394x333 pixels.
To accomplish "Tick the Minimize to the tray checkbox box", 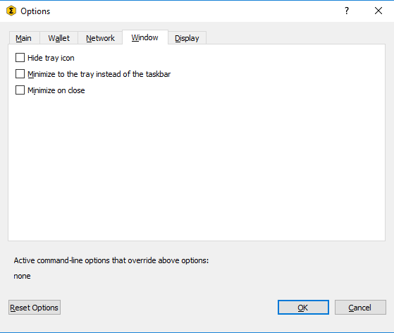I will click(20, 74).
